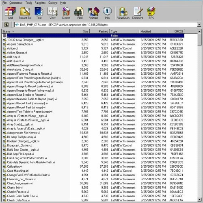This screenshot has width=203, height=203.
Task: Go up one level with arrow button
Action: coord(6,24)
